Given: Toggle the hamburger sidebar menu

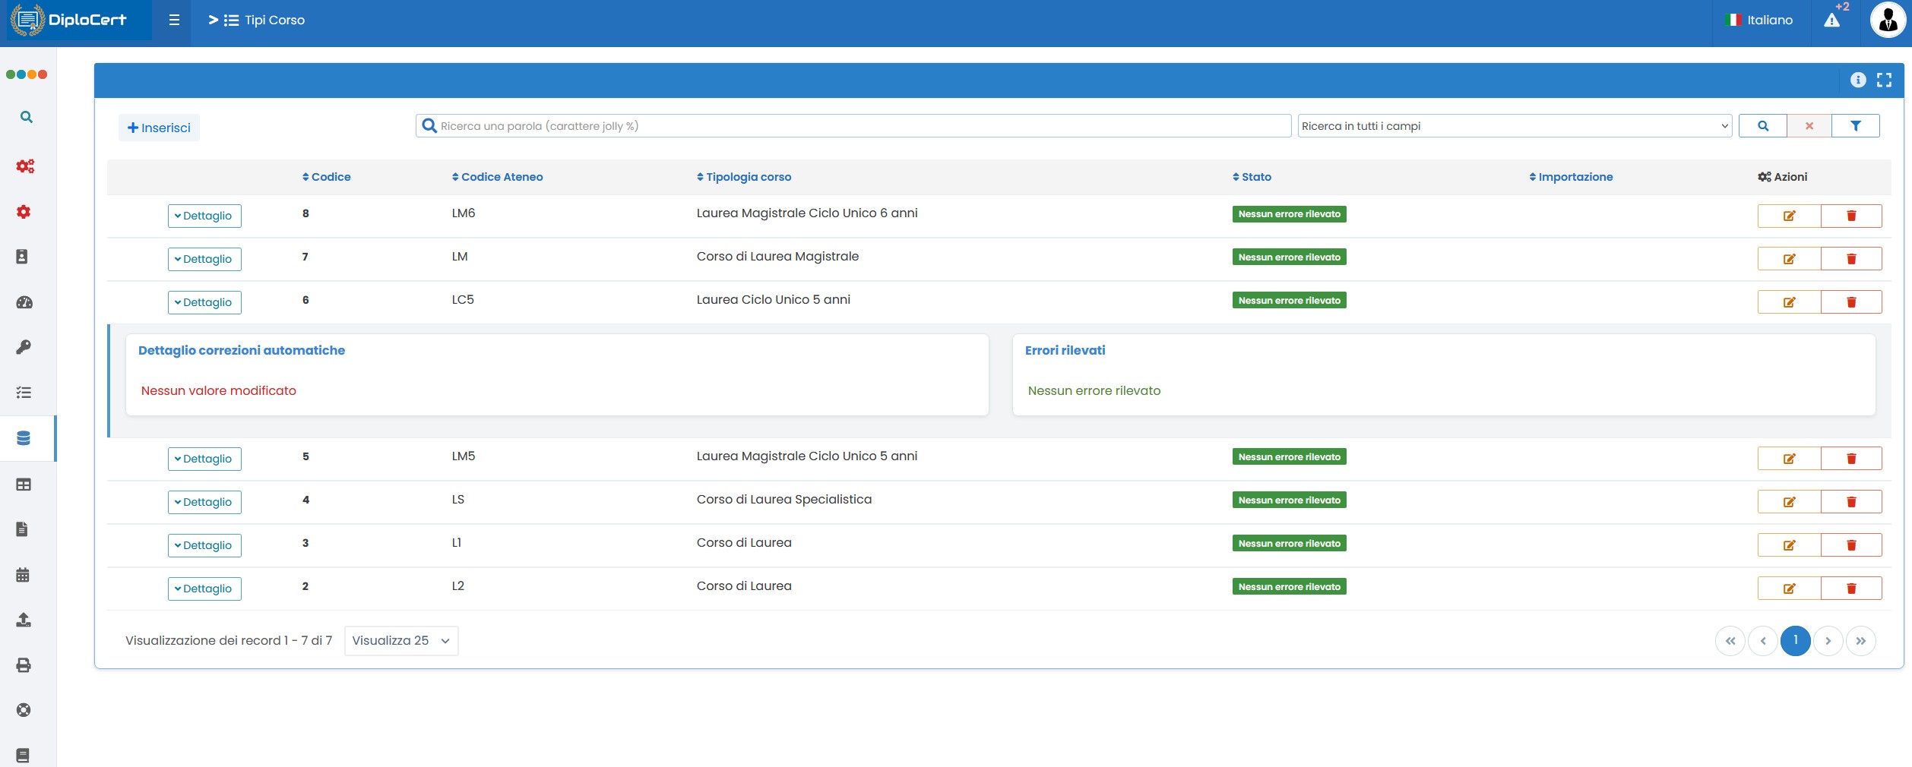Looking at the screenshot, I should (174, 21).
